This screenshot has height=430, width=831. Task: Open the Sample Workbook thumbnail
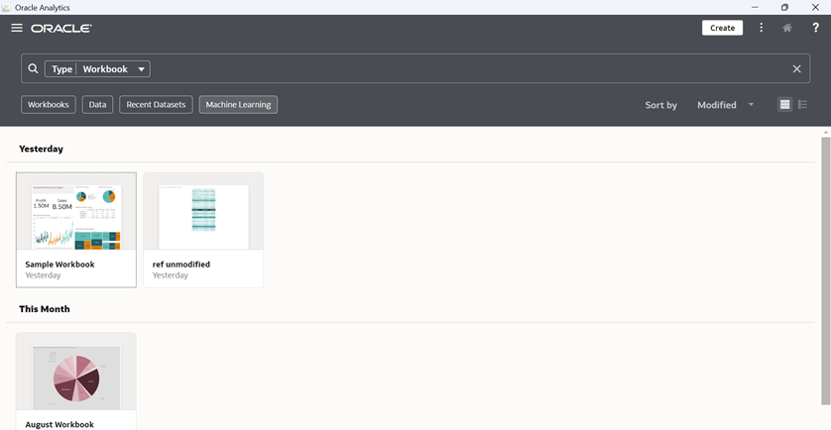(76, 211)
